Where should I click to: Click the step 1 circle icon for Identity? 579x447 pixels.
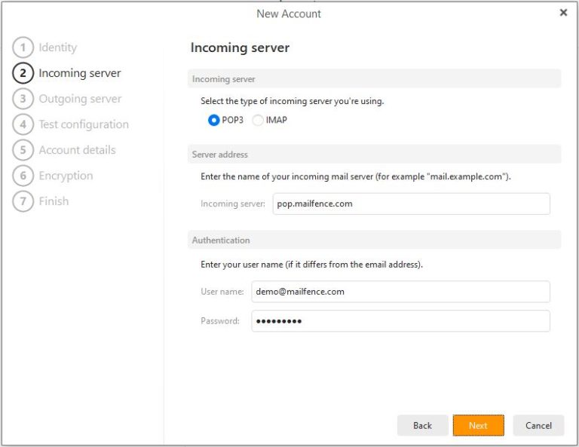point(23,47)
